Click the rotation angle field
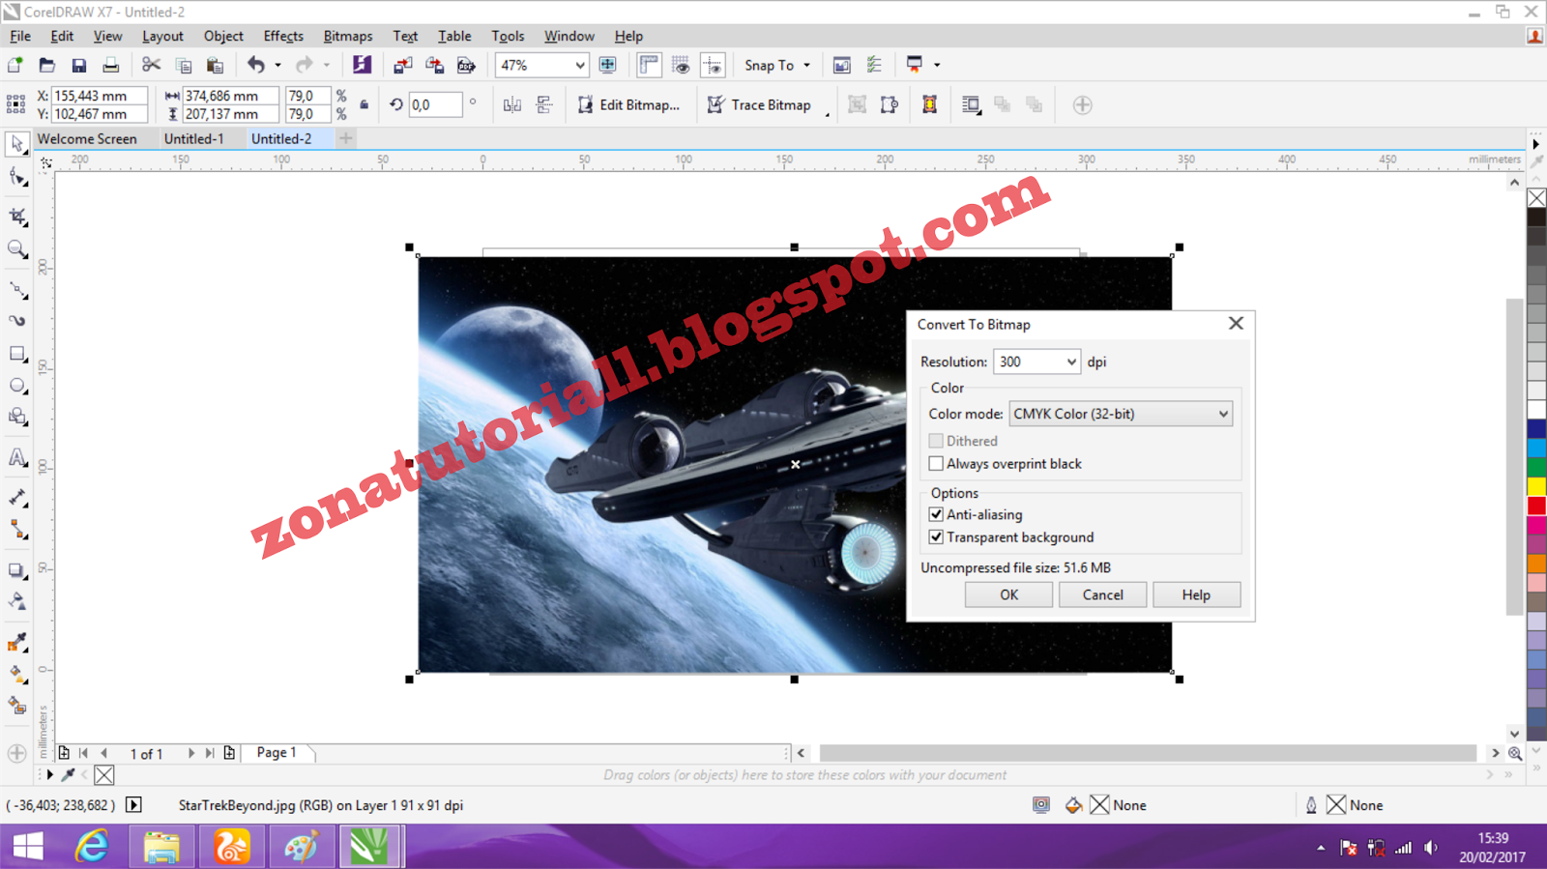The height and width of the screenshot is (869, 1547). (435, 104)
